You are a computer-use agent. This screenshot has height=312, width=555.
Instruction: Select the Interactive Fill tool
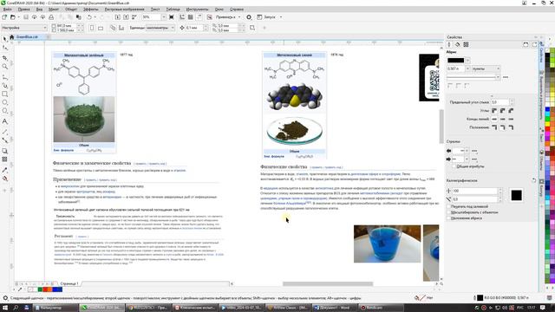[x=4, y=179]
